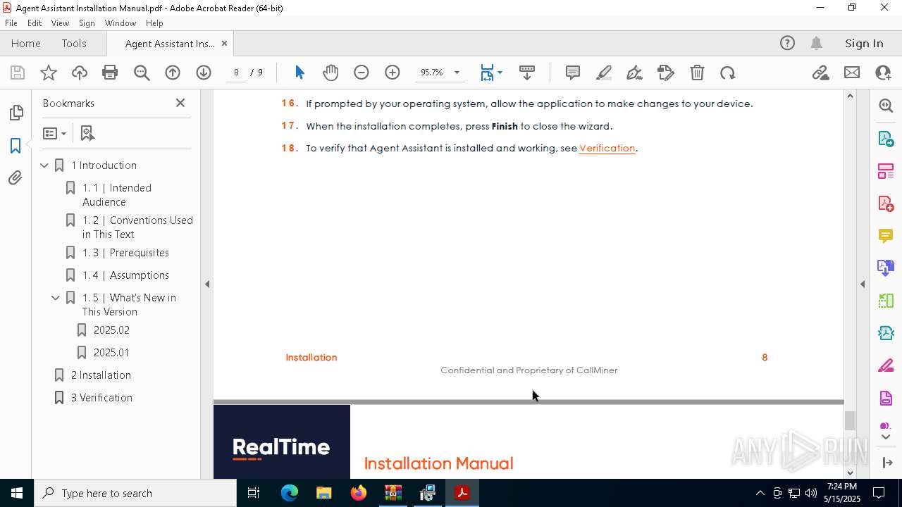Zoom out with the minus circle
The height and width of the screenshot is (507, 902).
362,73
